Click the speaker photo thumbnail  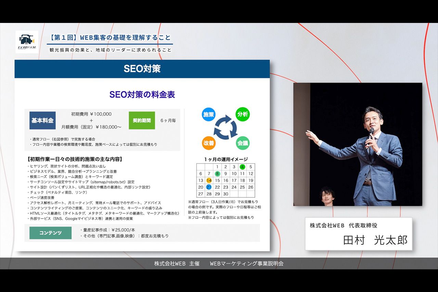click(x=358, y=144)
